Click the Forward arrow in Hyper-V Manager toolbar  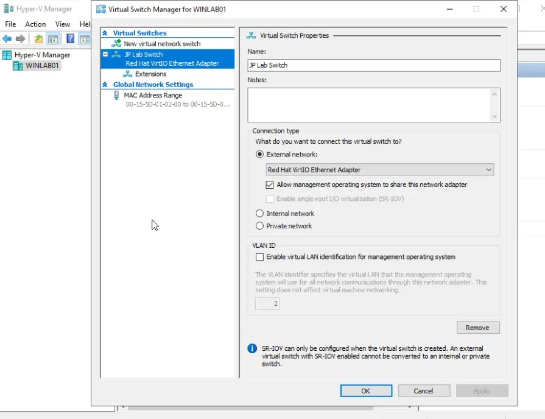tap(21, 38)
